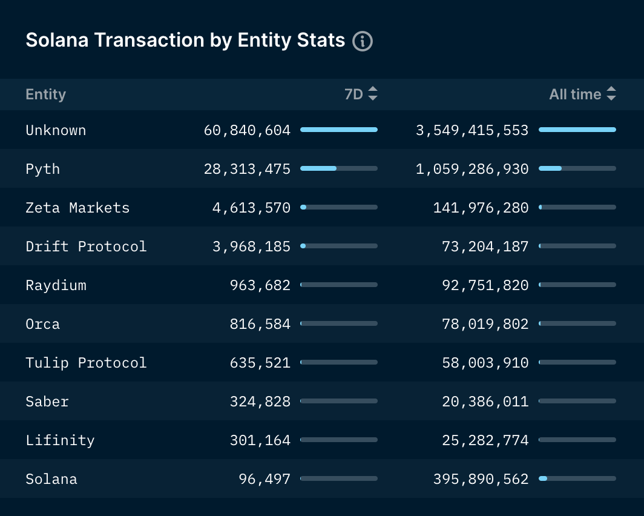Click the Solana entity row
The height and width of the screenshot is (516, 644).
click(322, 478)
